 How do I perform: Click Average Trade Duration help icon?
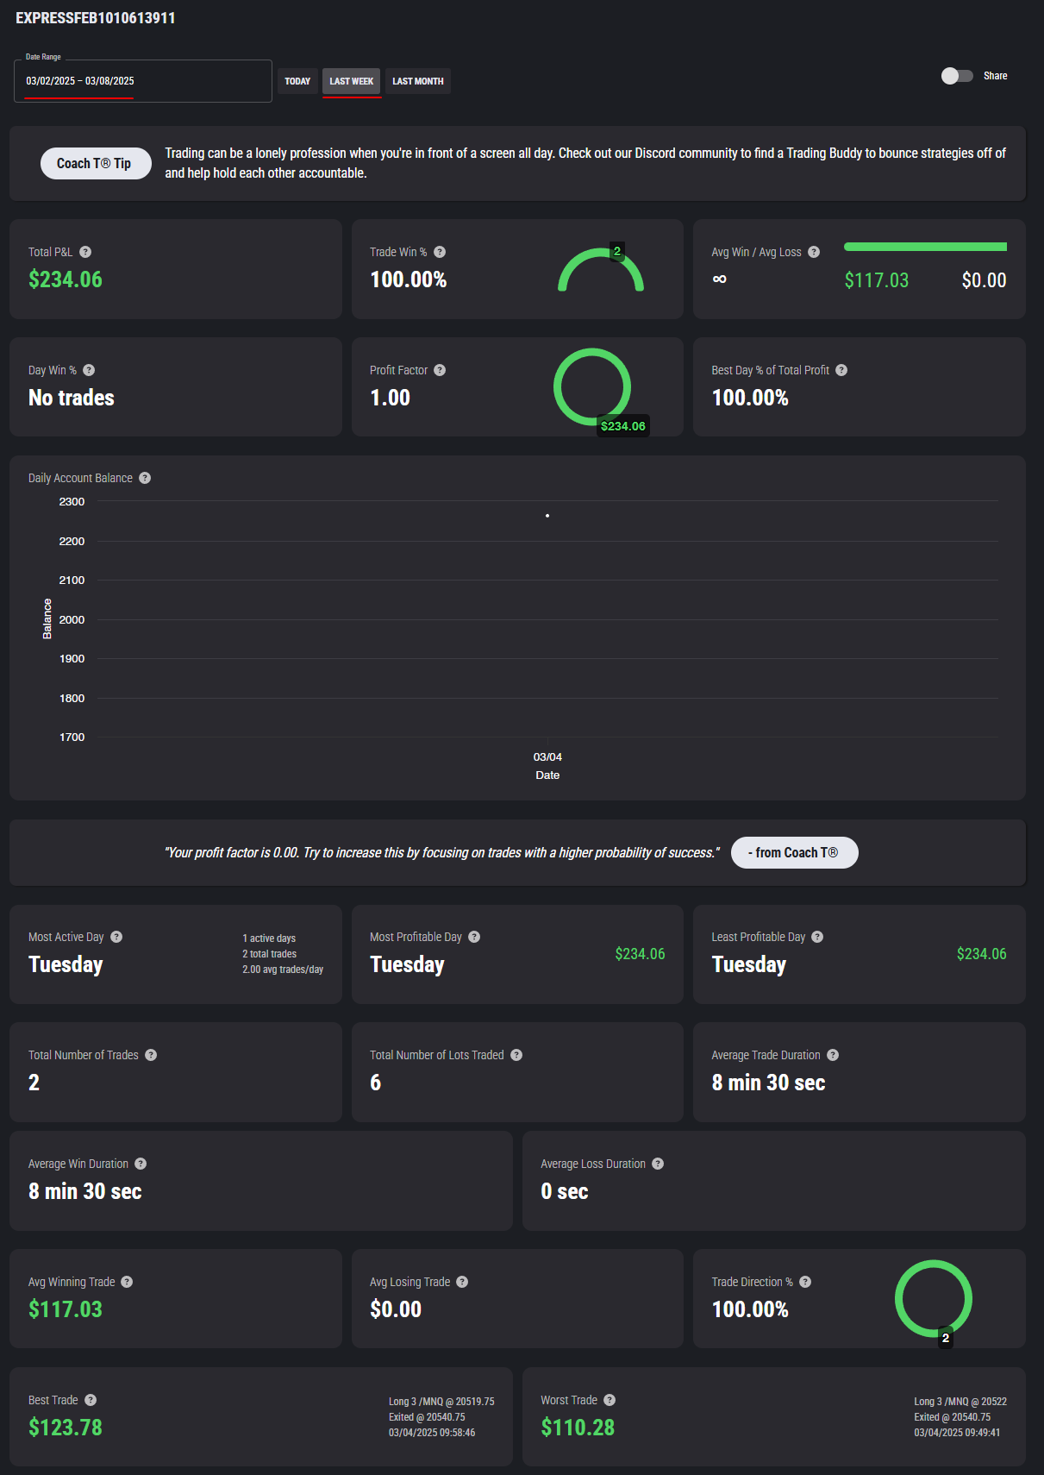point(833,1055)
